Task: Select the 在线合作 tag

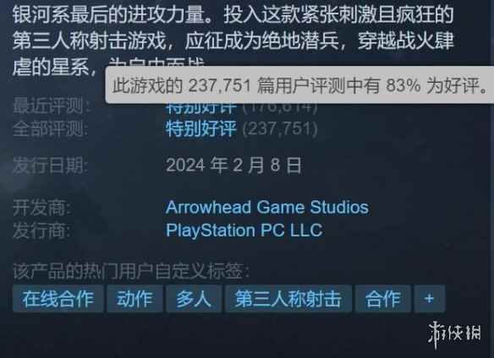Action: [58, 299]
